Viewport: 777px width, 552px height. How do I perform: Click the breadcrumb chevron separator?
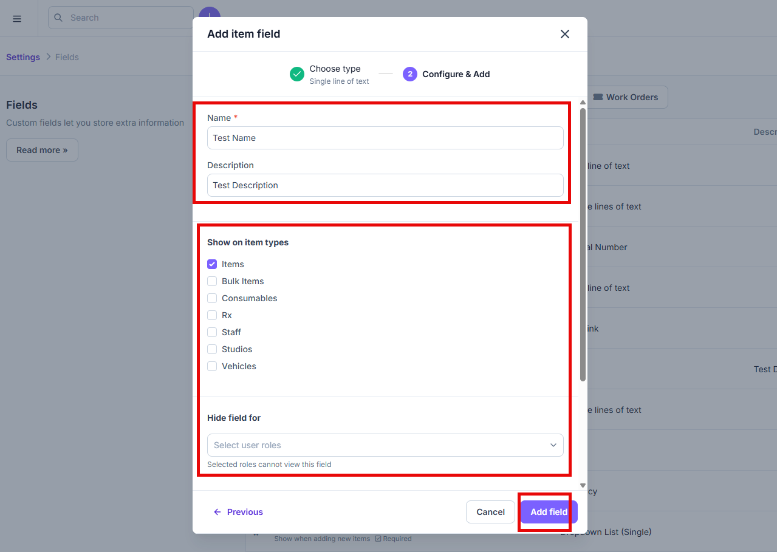point(48,57)
